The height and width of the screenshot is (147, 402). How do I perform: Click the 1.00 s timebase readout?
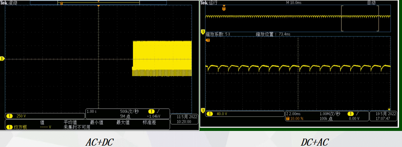[92, 112]
